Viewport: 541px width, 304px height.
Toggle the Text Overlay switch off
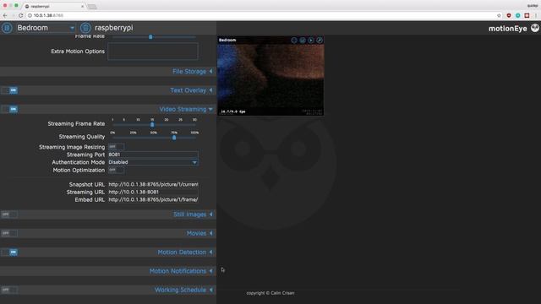[x=9, y=90]
